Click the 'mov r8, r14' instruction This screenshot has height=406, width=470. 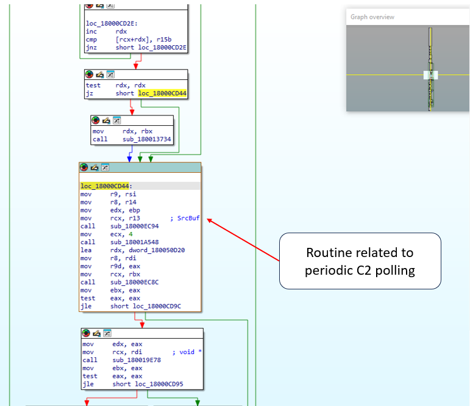[109, 202]
